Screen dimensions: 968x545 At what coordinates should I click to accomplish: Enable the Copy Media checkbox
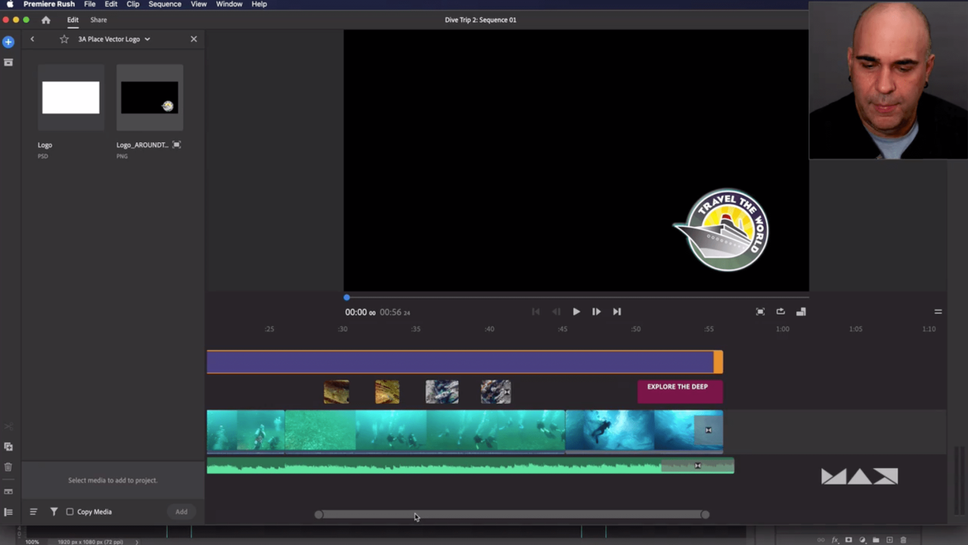[70, 512]
